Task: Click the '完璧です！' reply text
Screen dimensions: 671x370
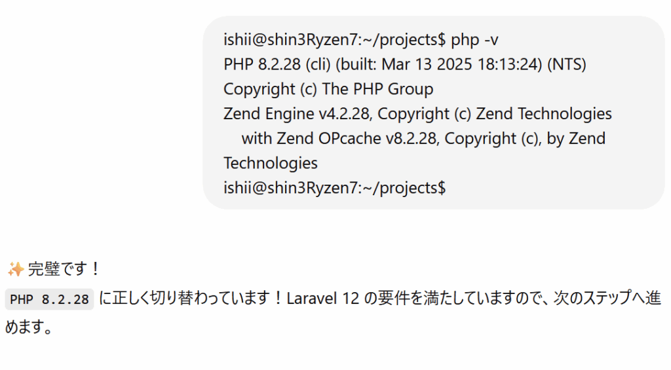Action: [64, 269]
